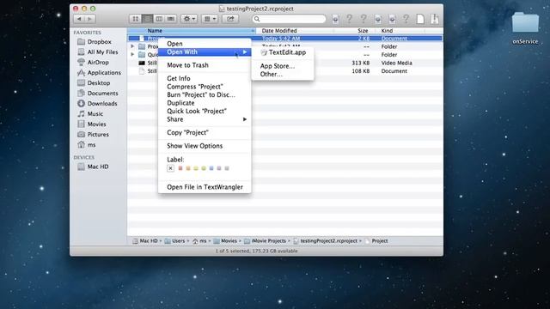Open the Action gear dropdown menu
Viewport: 550px width, 309px height.
(189, 19)
